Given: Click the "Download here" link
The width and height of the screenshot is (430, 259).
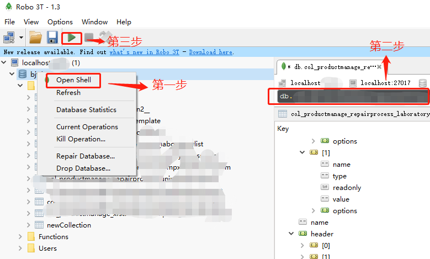Looking at the screenshot, I should point(211,52).
